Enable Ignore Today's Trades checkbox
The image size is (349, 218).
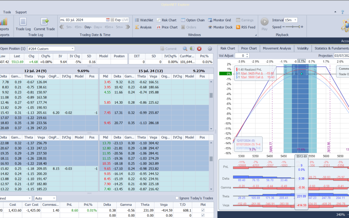coord(177,198)
